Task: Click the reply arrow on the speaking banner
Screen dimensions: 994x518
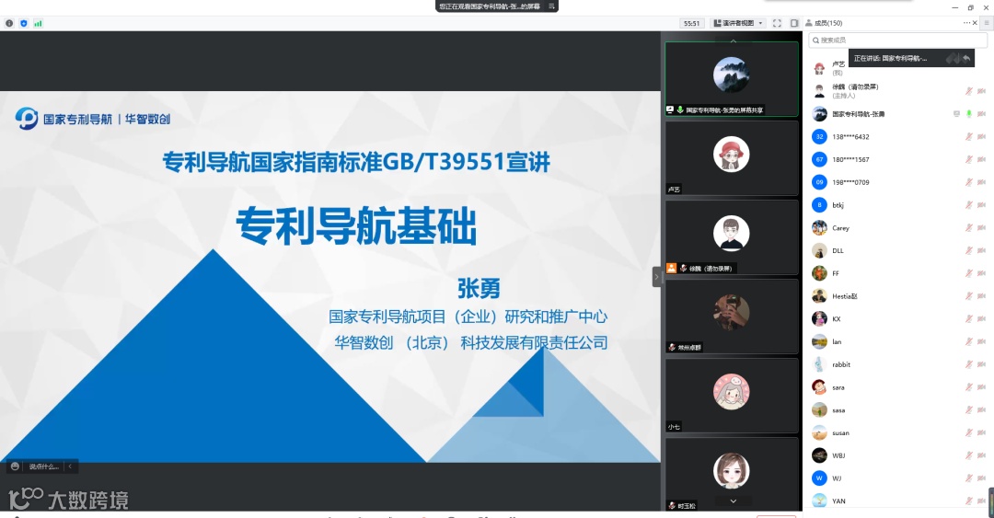Action: pos(966,58)
